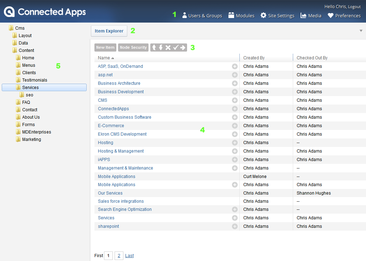
Task: Open the Site Settings menu
Action: (278, 16)
